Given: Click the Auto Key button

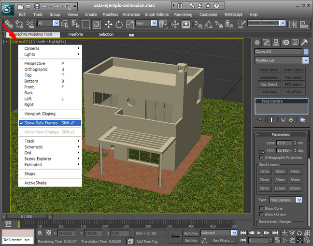Looking at the screenshot, I should [x=191, y=233].
